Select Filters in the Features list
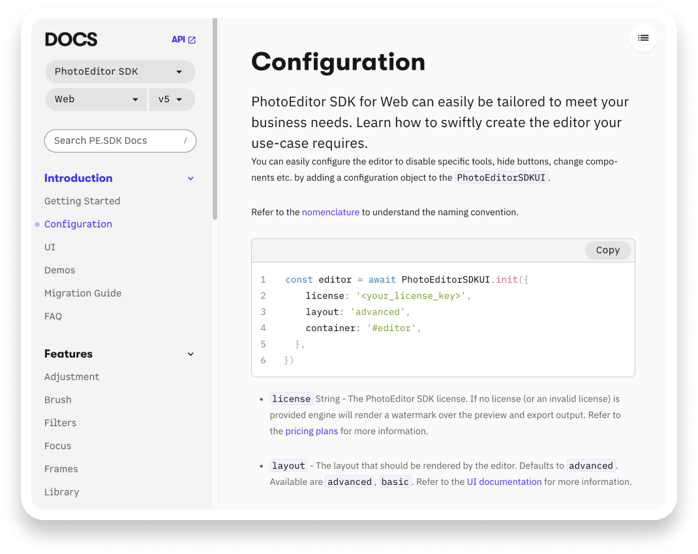 click(61, 423)
